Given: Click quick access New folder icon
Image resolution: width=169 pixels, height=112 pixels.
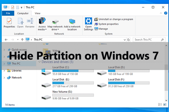Looking at the screenshot, I should (x=17, y=7).
